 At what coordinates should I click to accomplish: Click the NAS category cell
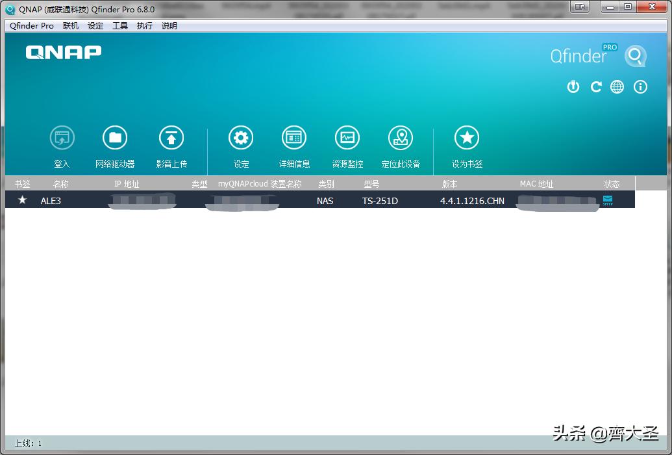tap(325, 200)
